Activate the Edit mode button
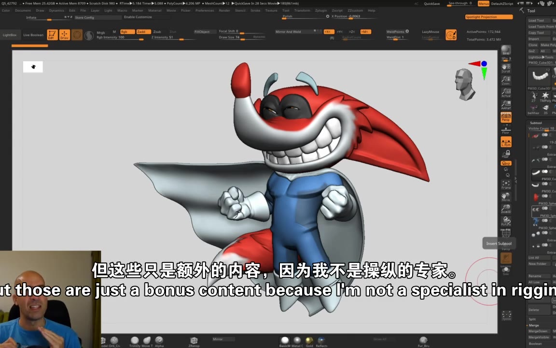The width and height of the screenshot is (556, 348). (x=52, y=35)
